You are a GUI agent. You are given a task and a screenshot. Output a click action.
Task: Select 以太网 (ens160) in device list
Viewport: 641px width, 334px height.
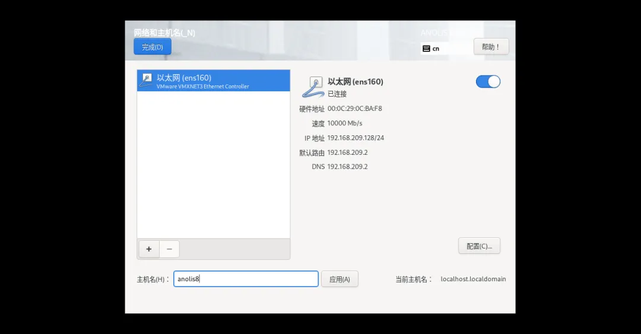click(x=214, y=81)
